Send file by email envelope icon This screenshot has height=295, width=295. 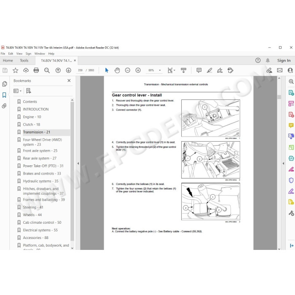(x=280, y=70)
